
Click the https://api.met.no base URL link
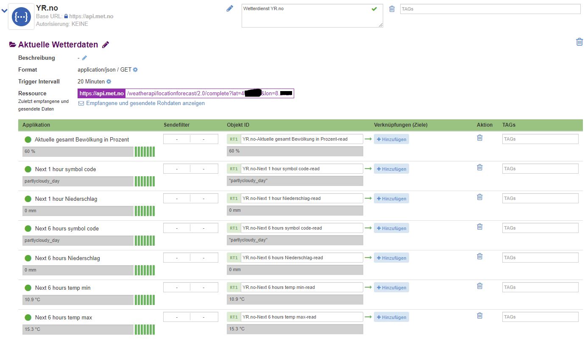[91, 17]
